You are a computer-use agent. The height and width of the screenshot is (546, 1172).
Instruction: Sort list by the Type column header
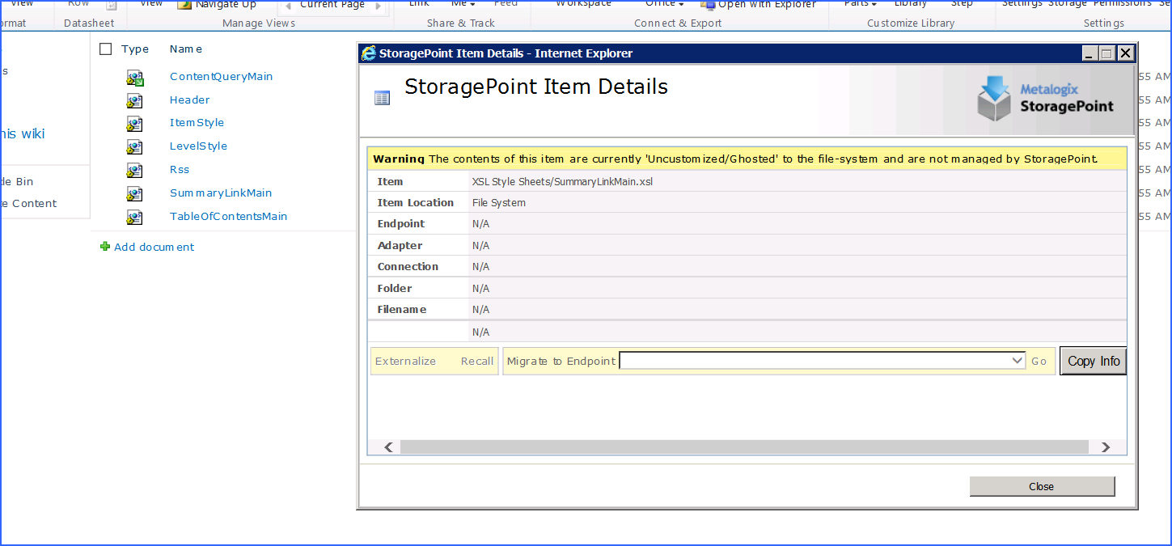click(135, 49)
